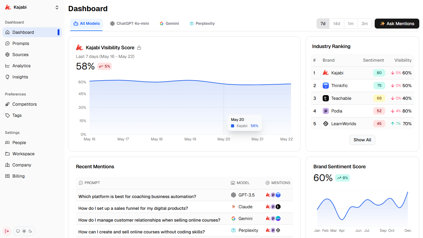Screen dimensions: 423x238
Task: Click the Sentiment column header
Action: 373,60
